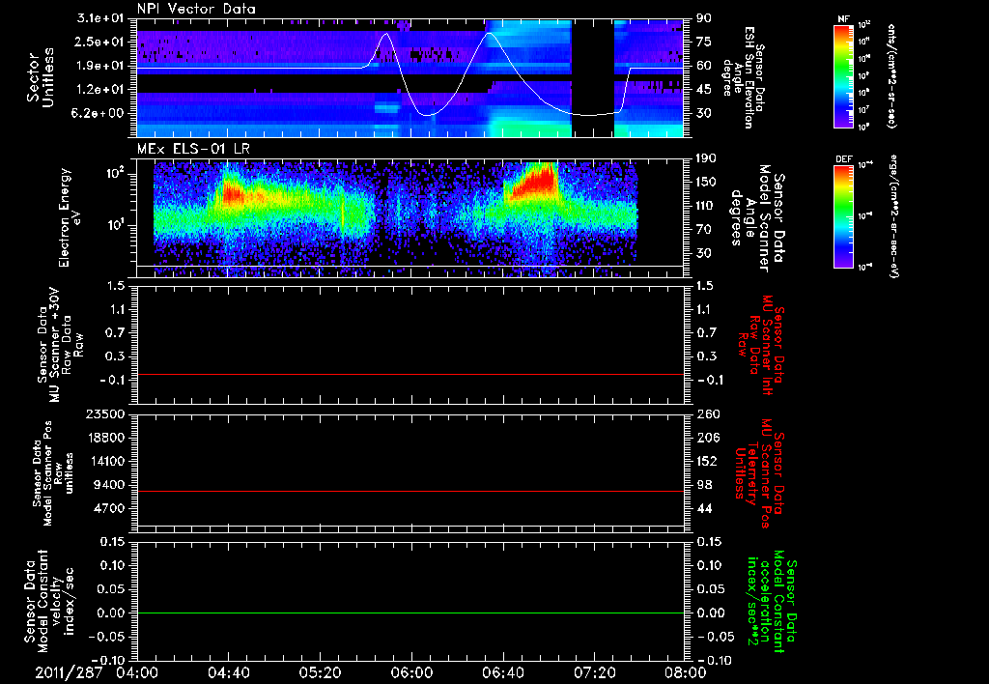Click the 'MU Scanner +30V Raw Data' axis title
Image resolution: width=989 pixels, height=684 pixels.
pyautogui.click(x=61, y=345)
